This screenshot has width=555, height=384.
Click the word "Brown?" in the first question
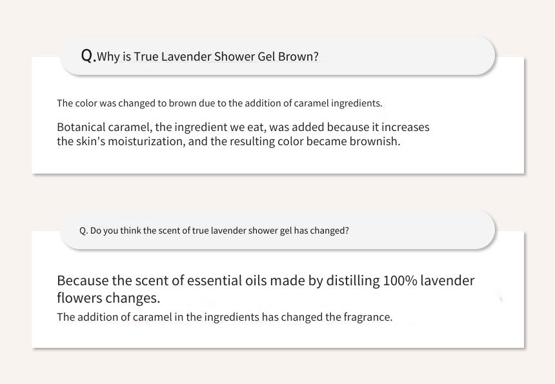point(298,56)
